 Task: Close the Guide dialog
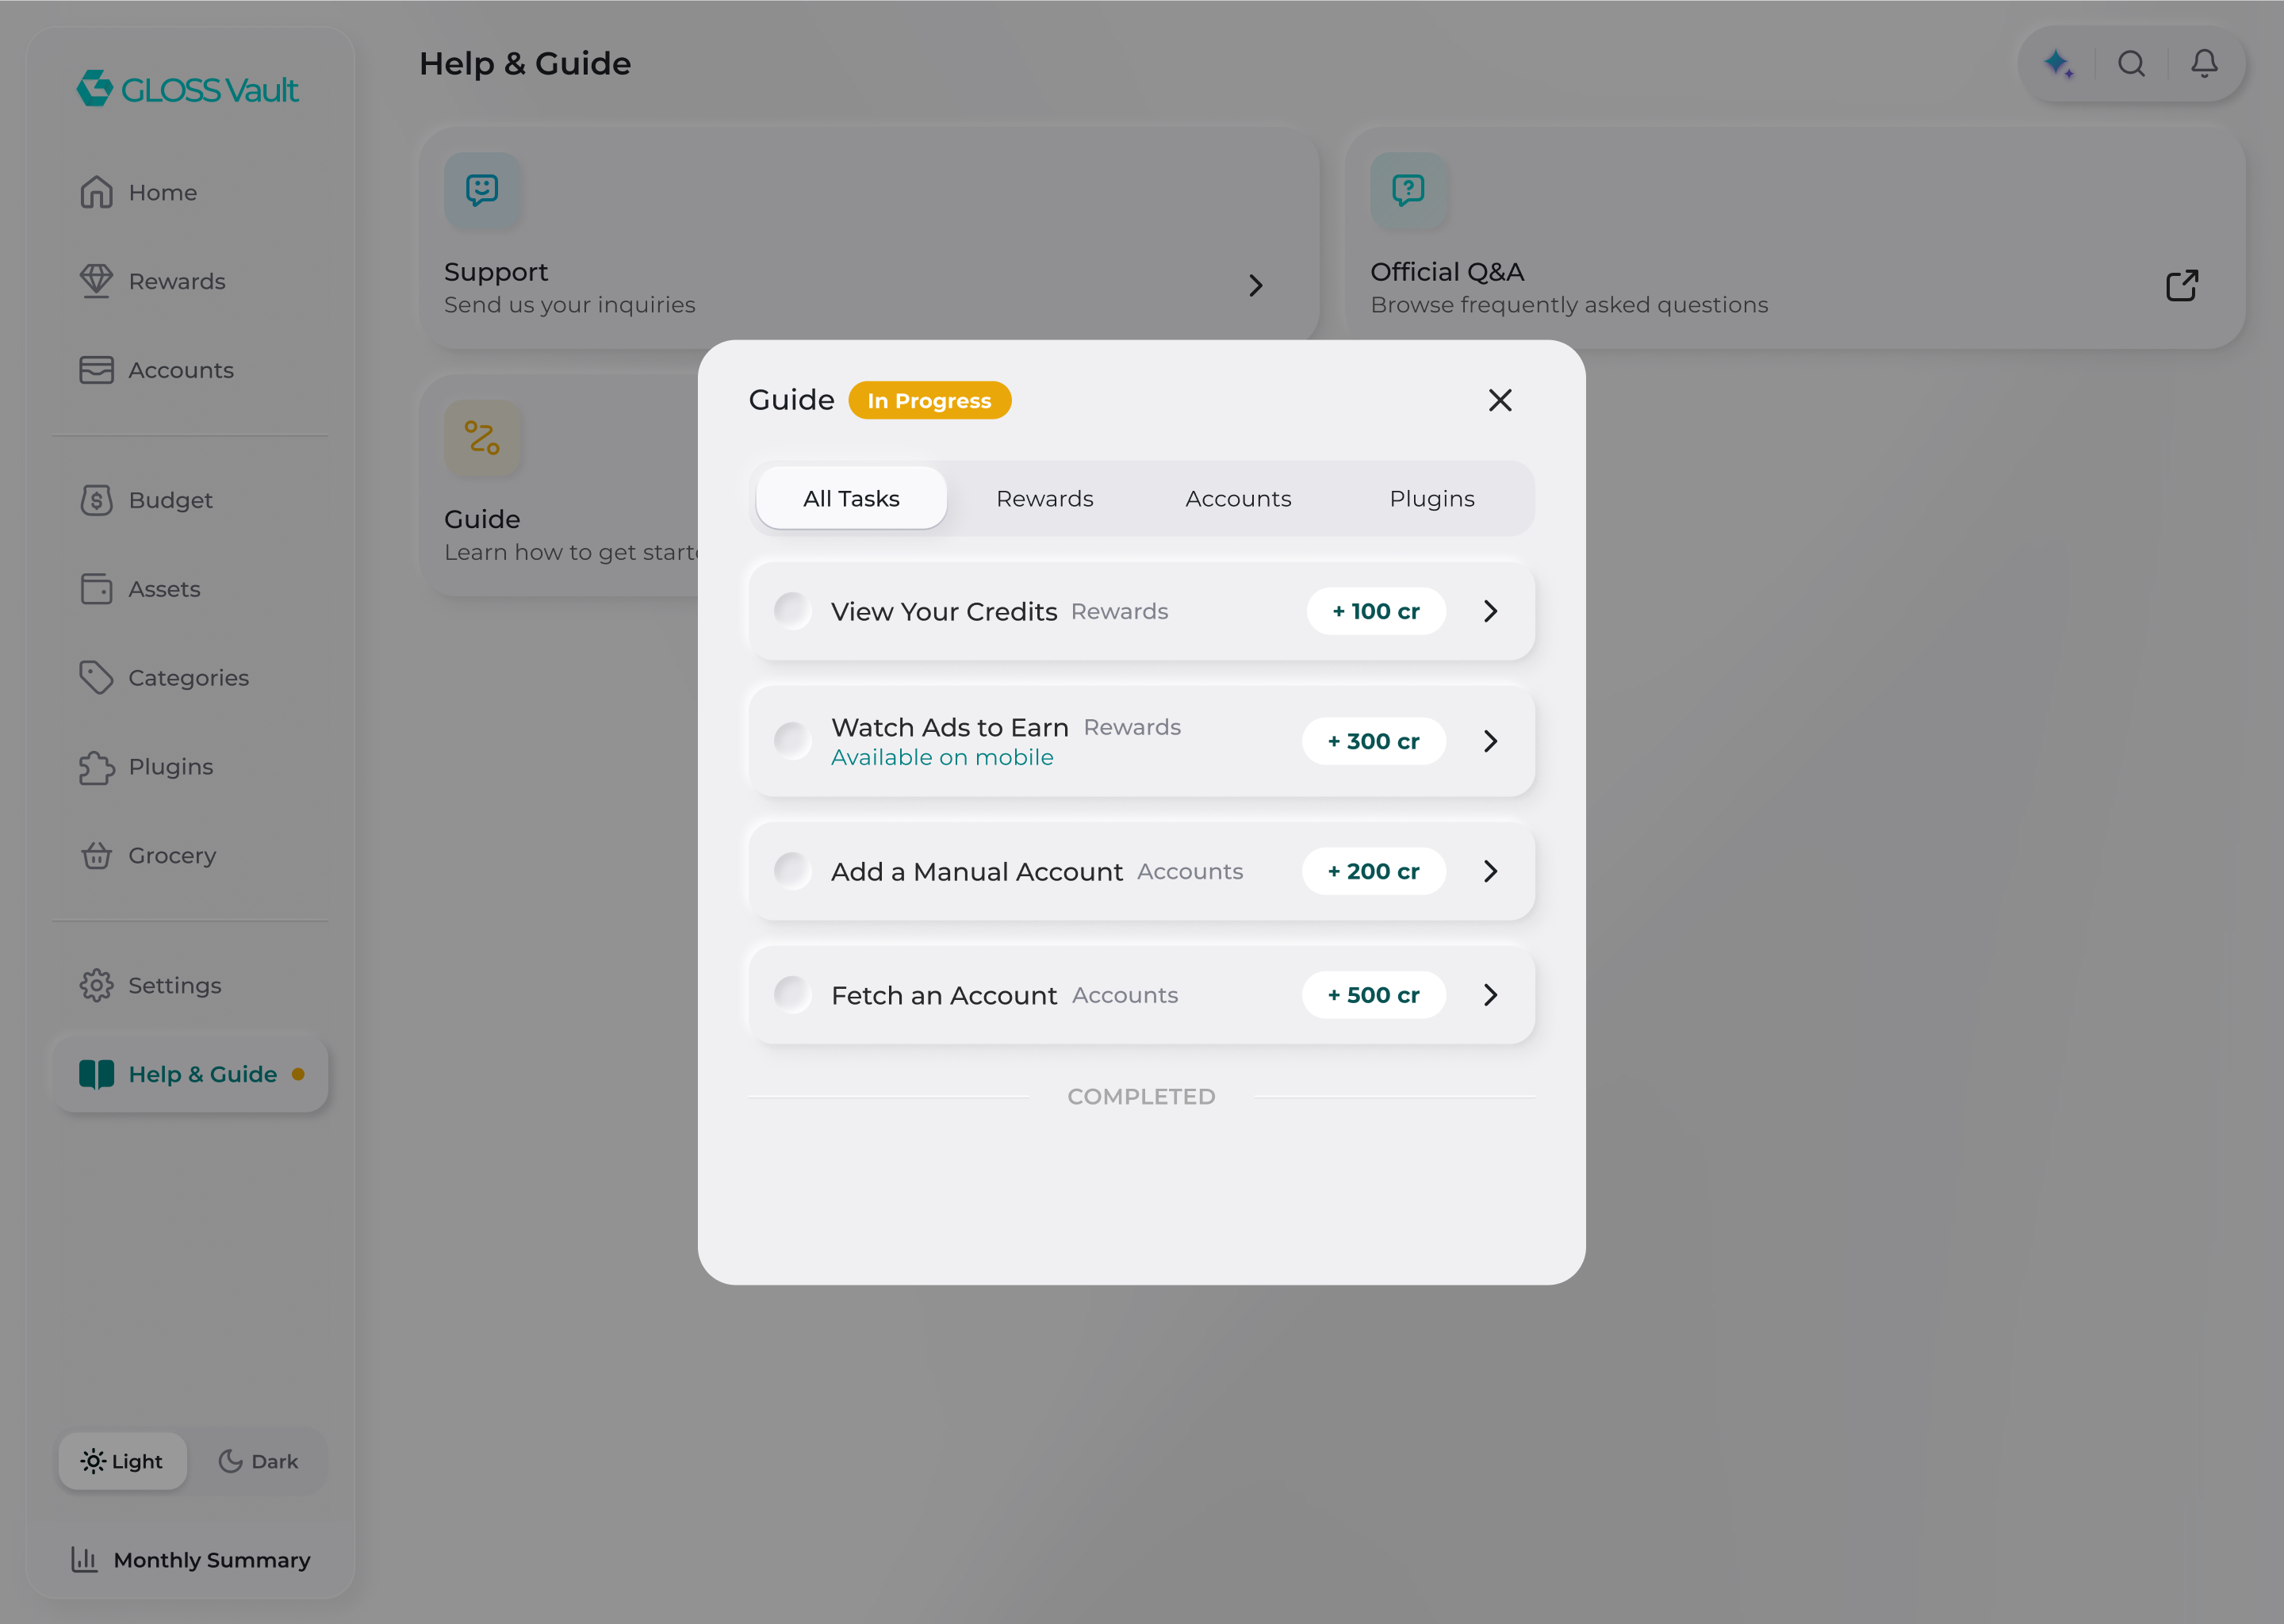pos(1500,400)
